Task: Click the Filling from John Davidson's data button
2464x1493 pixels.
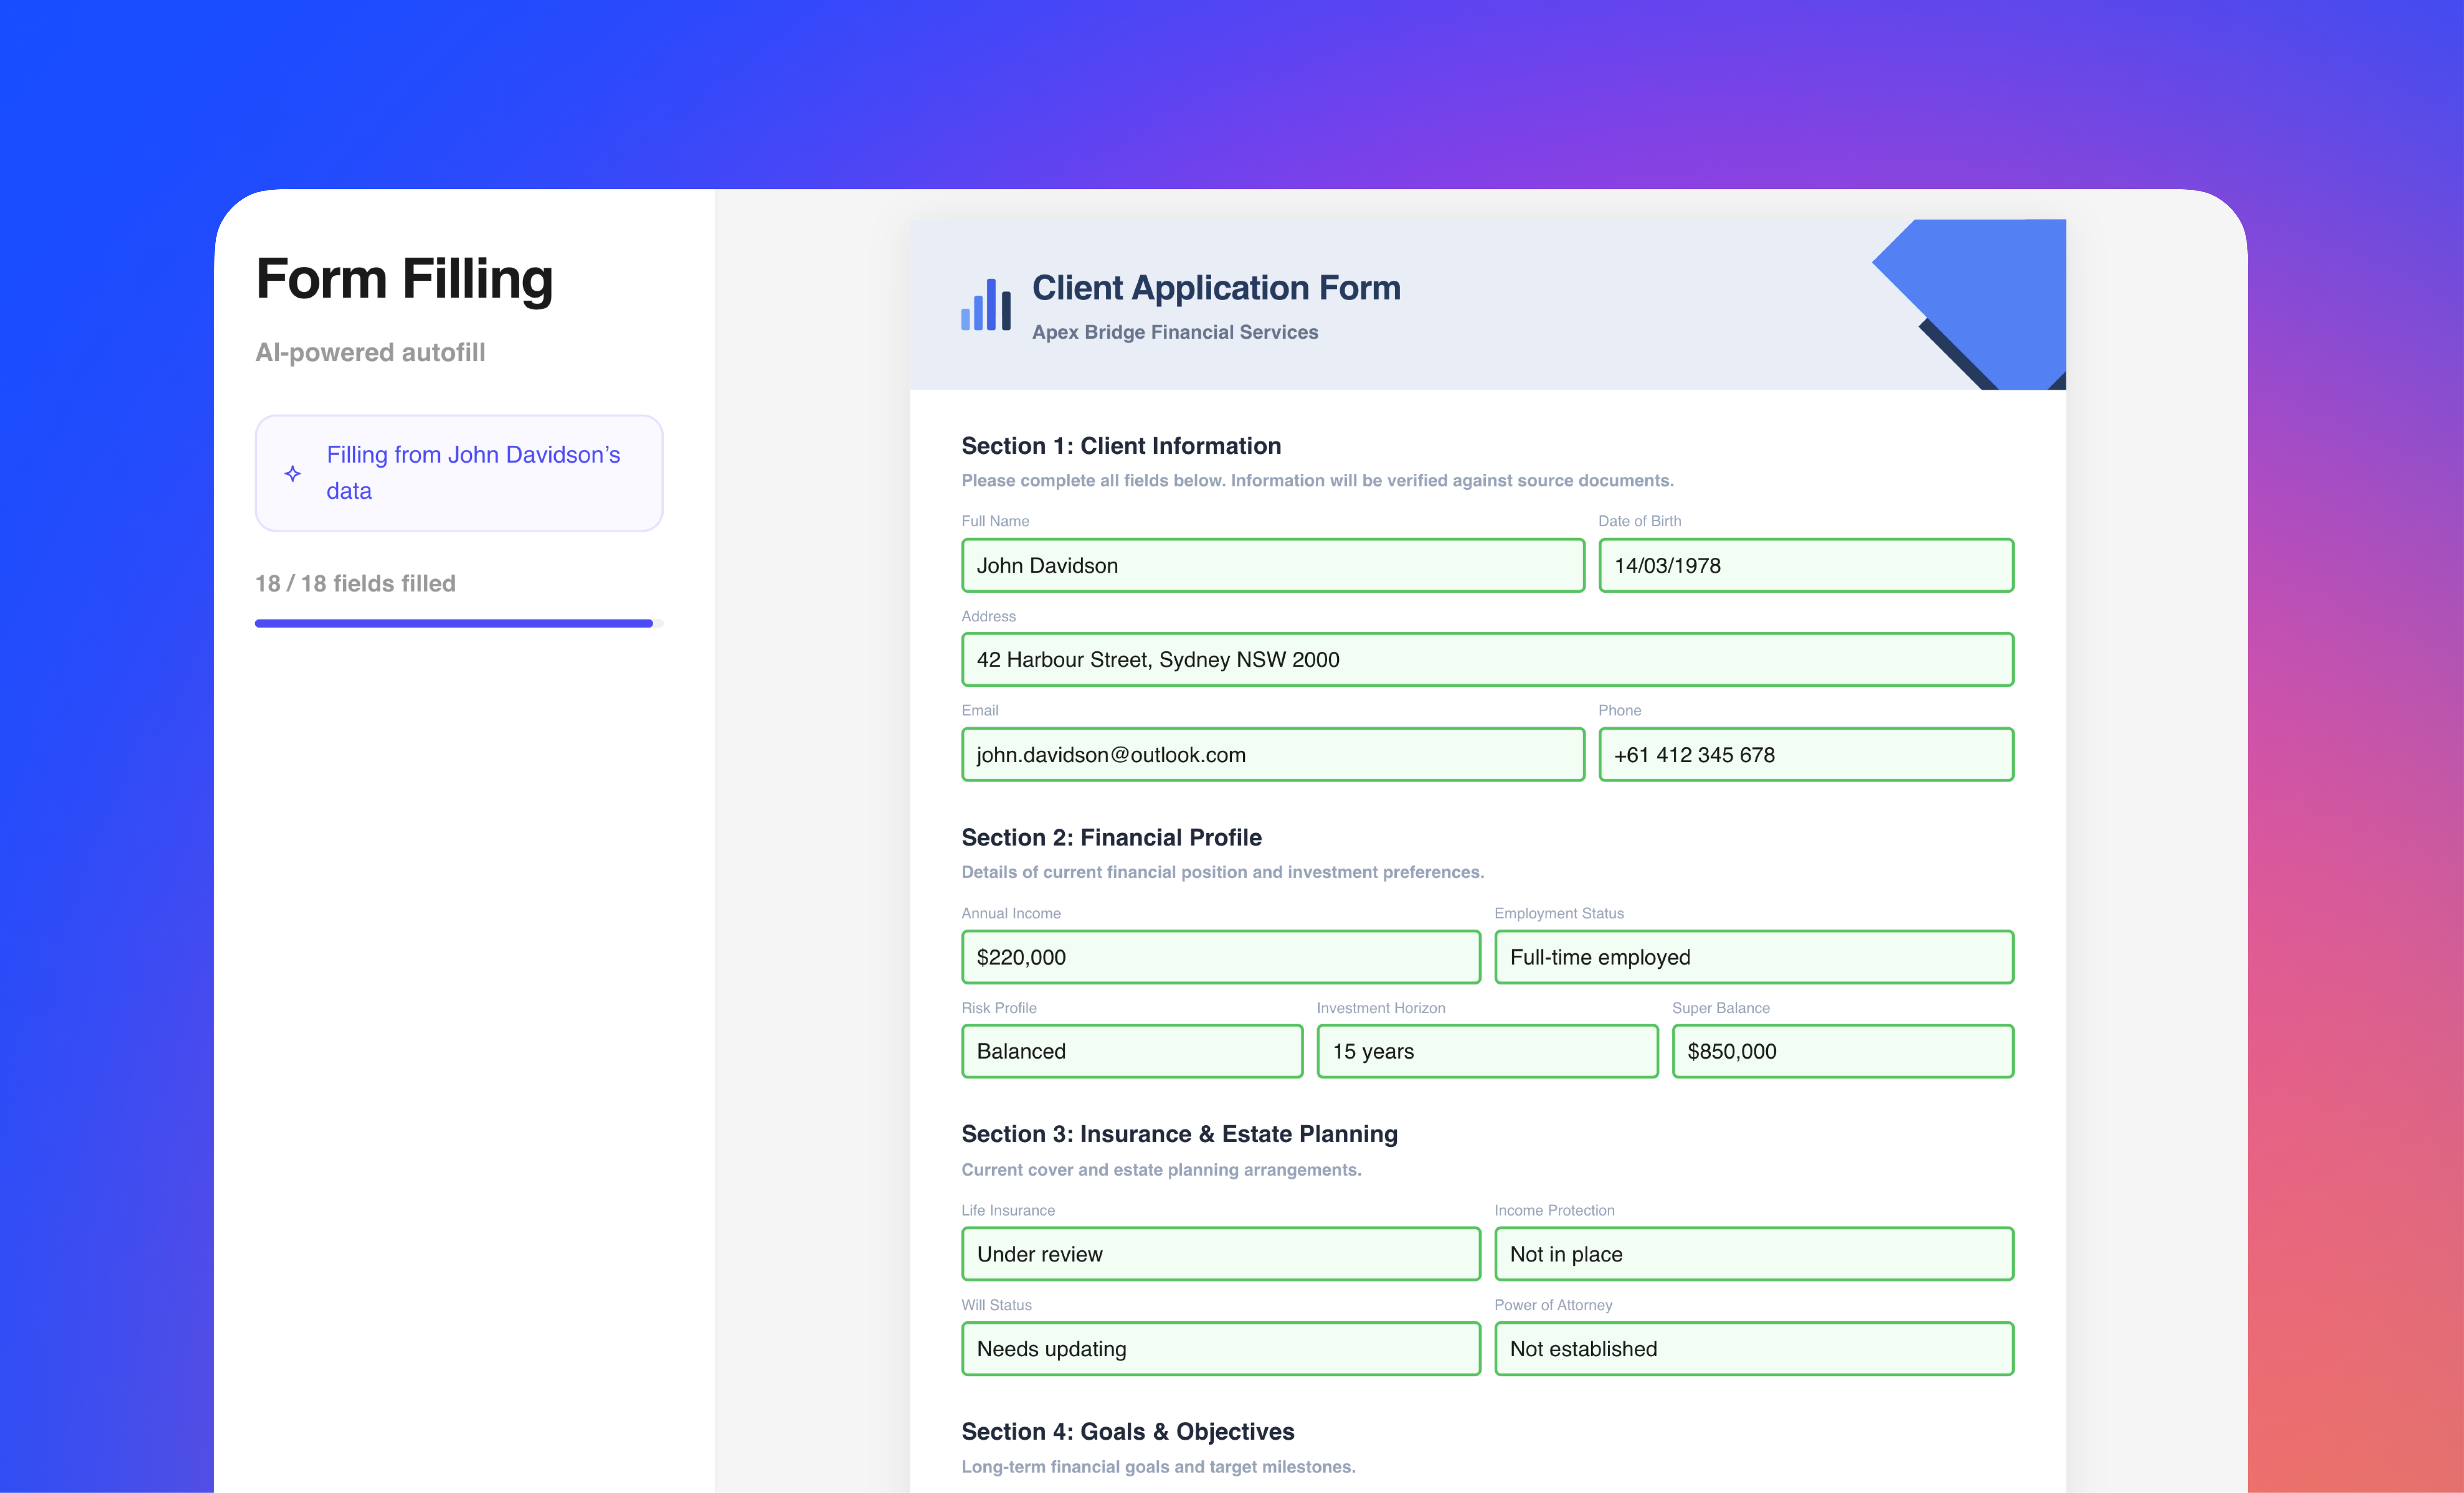Action: click(x=459, y=473)
